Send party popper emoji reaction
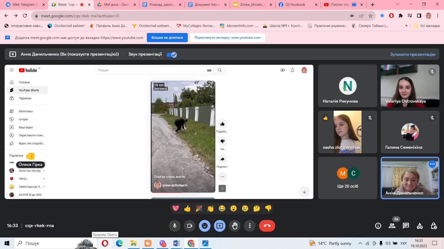Screen dimensions: 444x249 tap(199, 208)
